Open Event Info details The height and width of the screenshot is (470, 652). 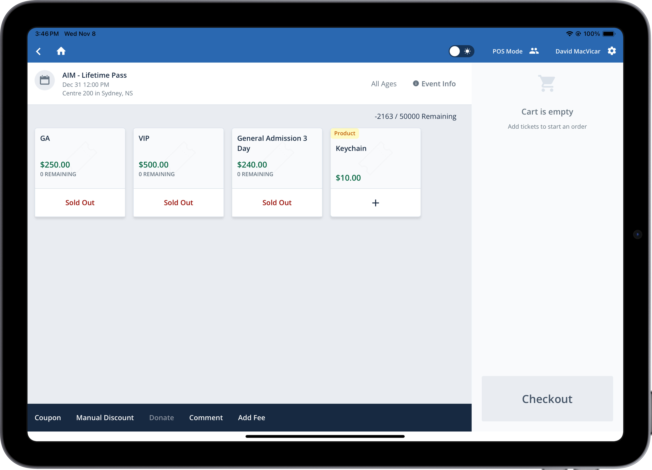[x=434, y=84]
